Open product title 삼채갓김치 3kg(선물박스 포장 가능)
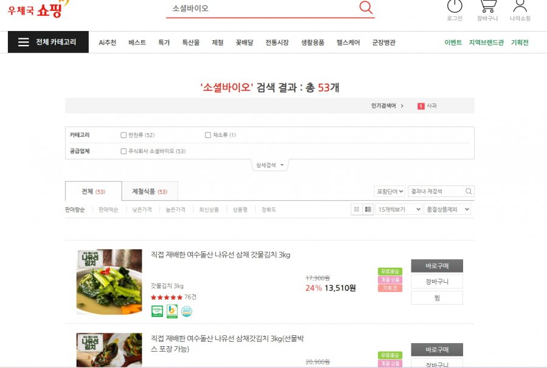Viewport: 547px width, 368px height. tap(227, 344)
